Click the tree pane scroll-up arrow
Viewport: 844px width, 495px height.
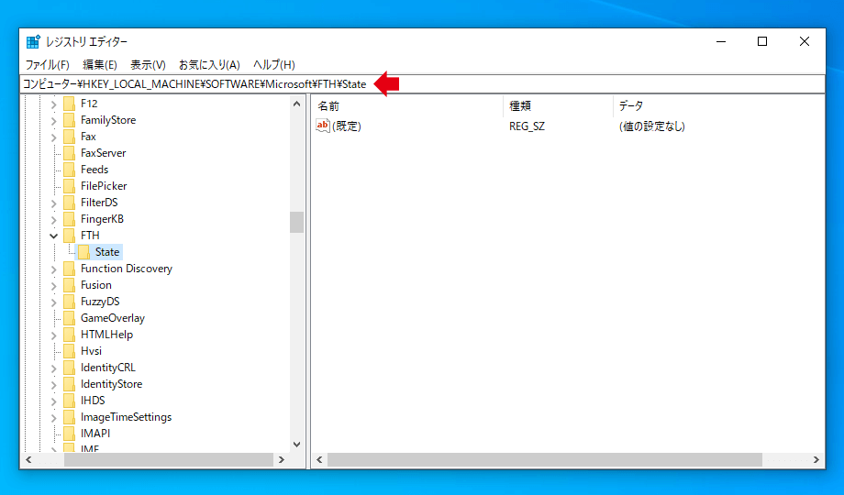[296, 104]
